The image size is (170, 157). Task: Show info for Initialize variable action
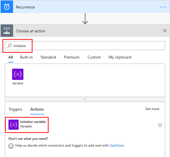pos(160,125)
